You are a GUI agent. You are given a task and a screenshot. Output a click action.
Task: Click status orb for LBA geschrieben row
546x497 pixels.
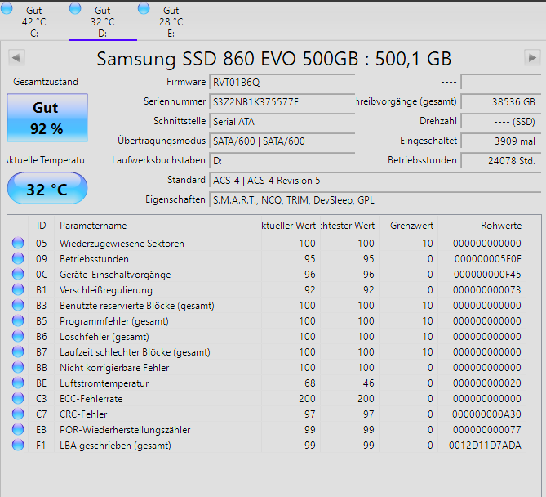[18, 445]
